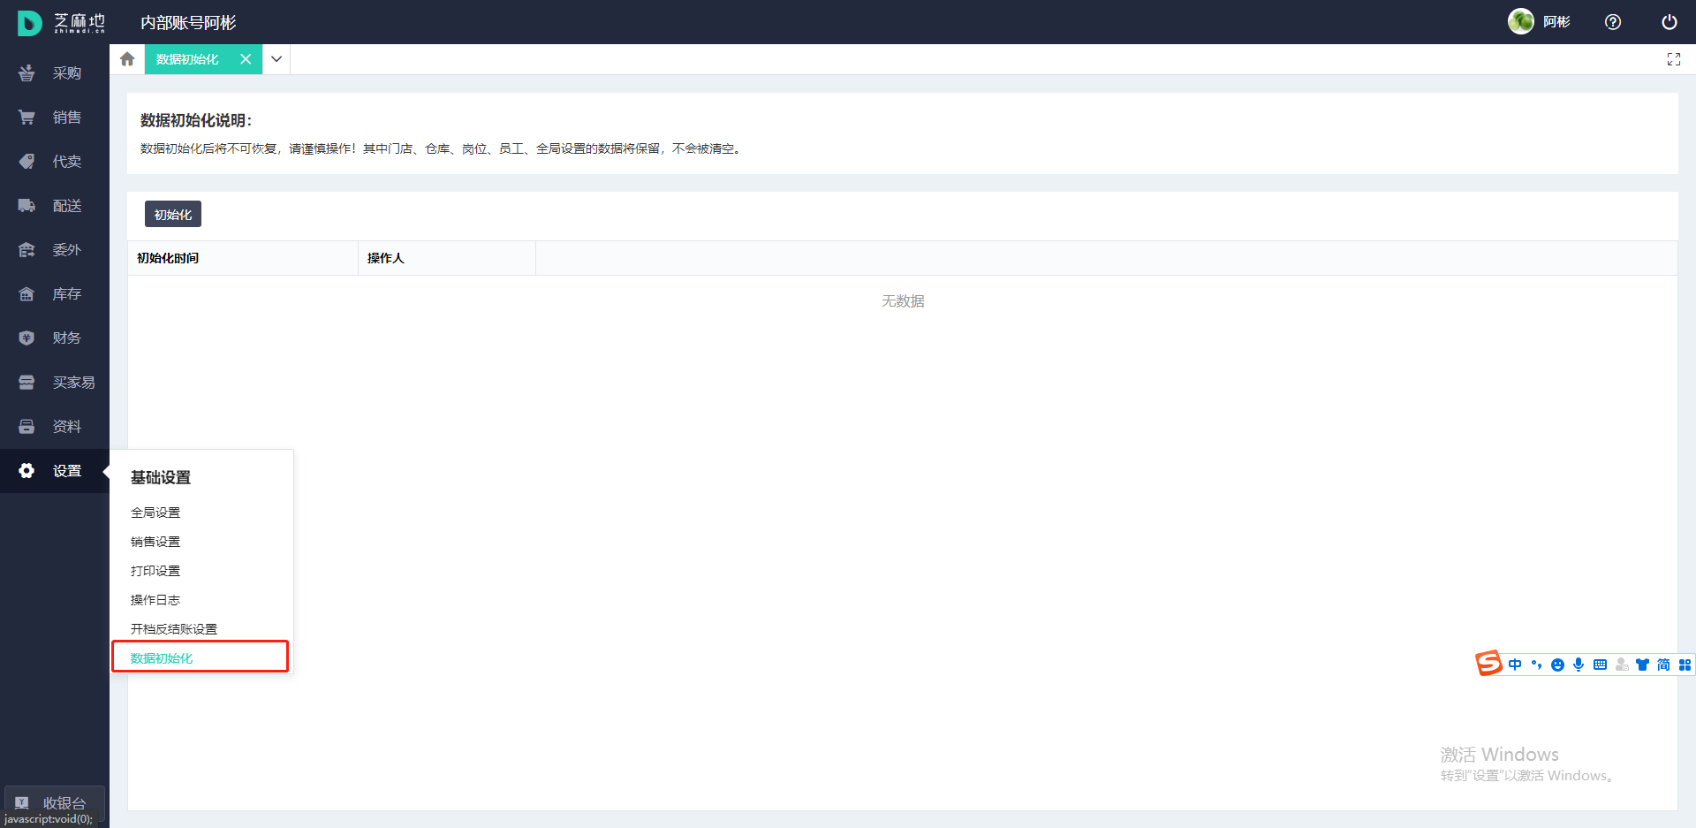Toggle fullscreen mode icon
This screenshot has height=828, width=1696.
point(1674,59)
